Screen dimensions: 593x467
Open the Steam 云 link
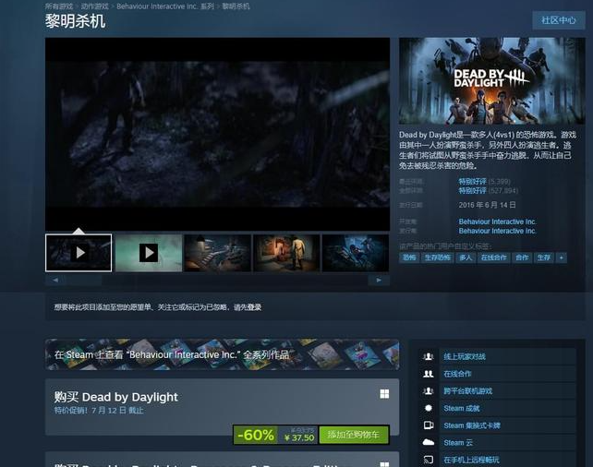tap(458, 442)
